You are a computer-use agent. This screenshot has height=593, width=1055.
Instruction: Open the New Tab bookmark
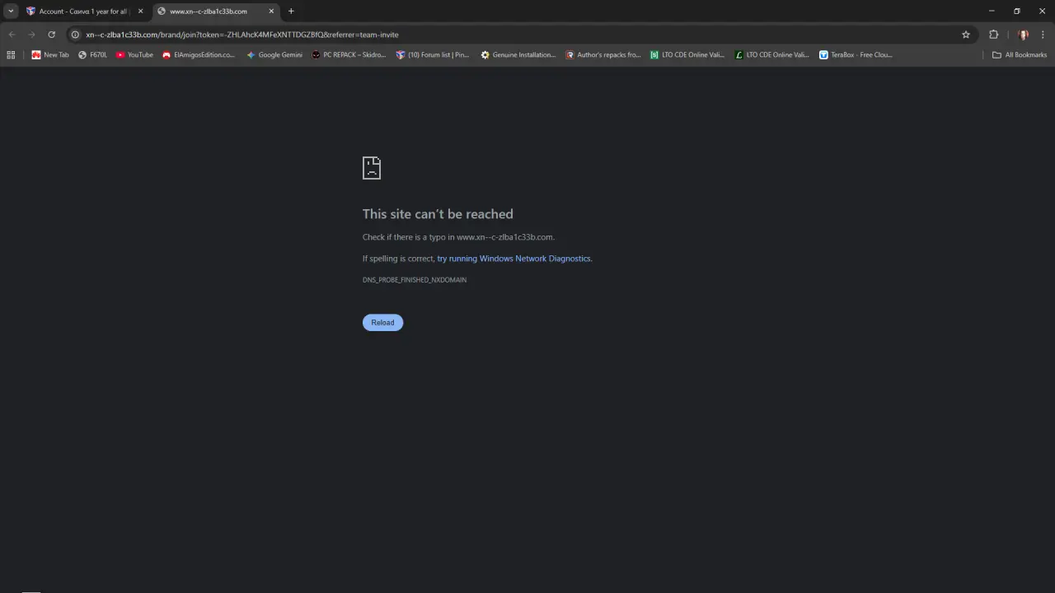click(50, 55)
